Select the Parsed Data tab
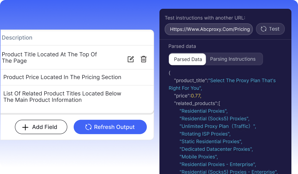Viewport: 298px width, 174px height. click(x=188, y=59)
